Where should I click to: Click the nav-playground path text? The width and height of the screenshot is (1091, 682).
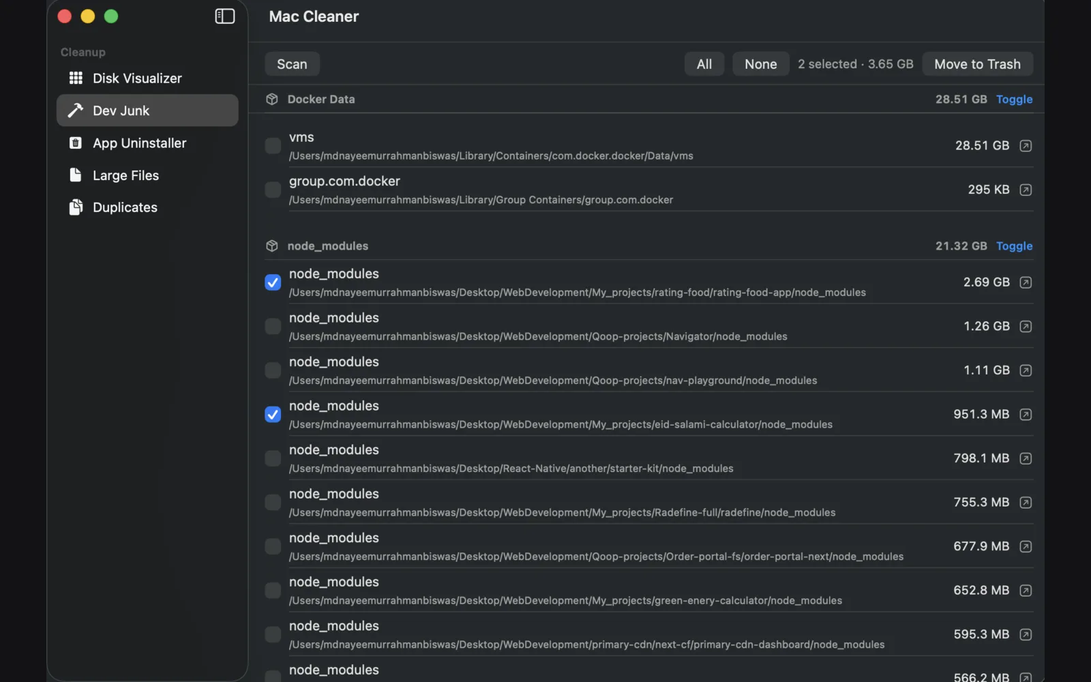coord(553,381)
